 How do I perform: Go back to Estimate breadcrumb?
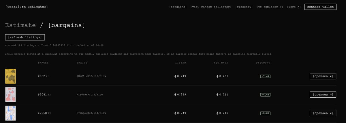pyautogui.click(x=20, y=25)
